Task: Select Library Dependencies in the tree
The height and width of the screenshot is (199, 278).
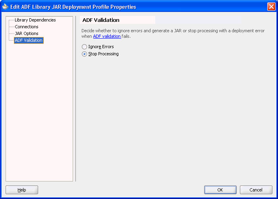Action: (x=35, y=20)
